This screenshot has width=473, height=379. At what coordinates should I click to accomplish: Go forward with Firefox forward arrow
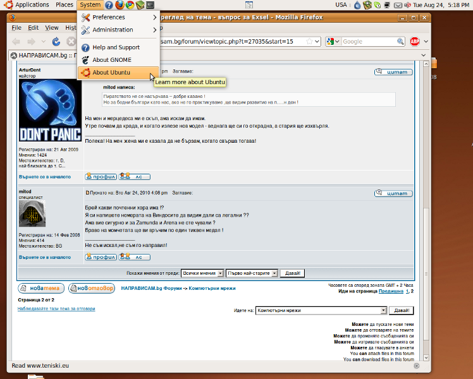tap(32, 42)
